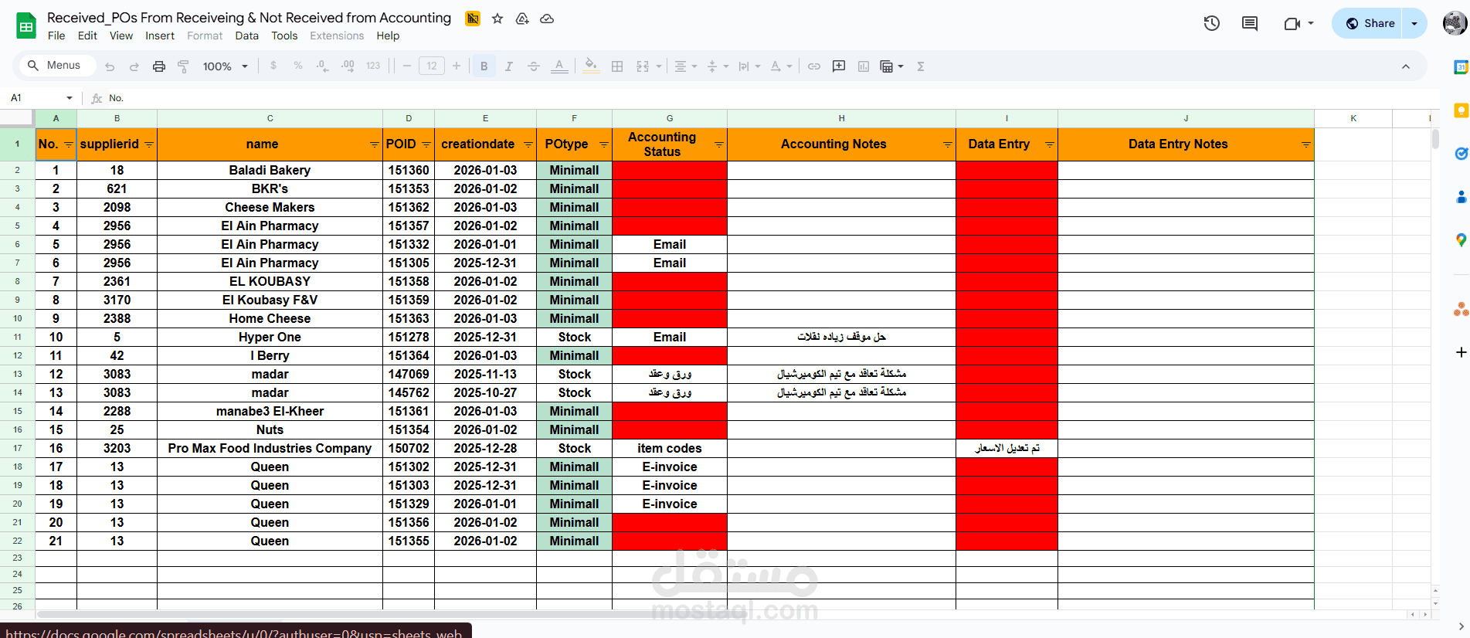Open the View menu
Image resolution: width=1470 pixels, height=638 pixels.
point(121,36)
